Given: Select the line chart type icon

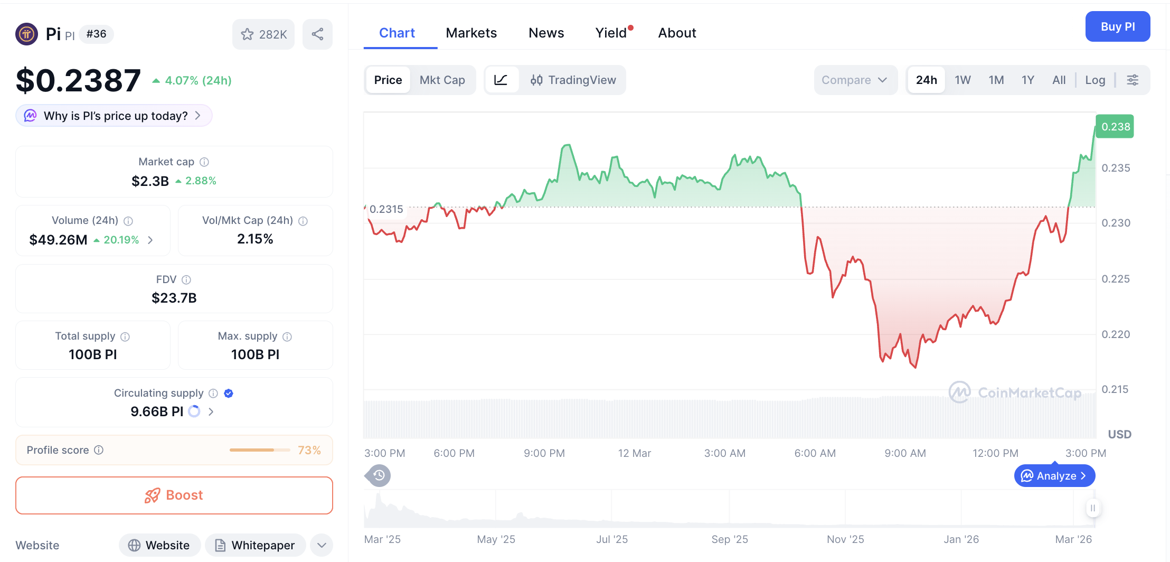Looking at the screenshot, I should coord(501,80).
